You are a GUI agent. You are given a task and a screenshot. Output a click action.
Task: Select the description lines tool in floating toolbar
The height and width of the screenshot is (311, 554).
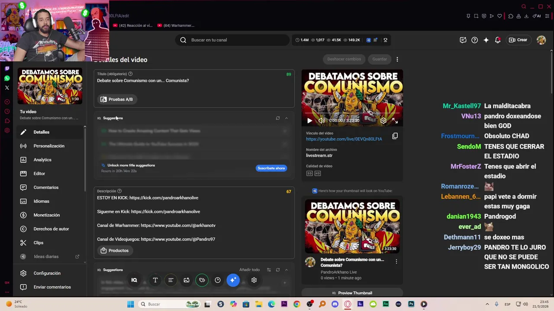point(171,280)
